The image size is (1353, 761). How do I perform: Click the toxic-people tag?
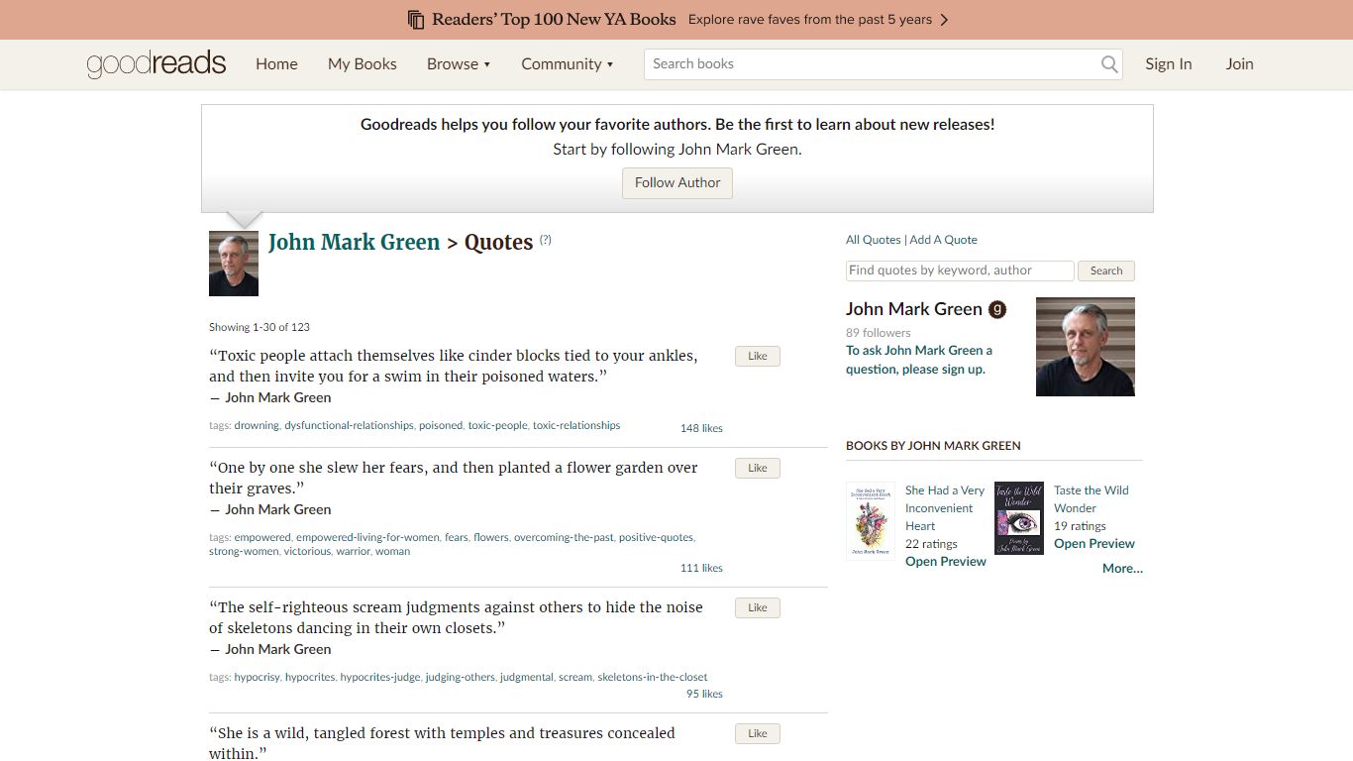pos(498,425)
